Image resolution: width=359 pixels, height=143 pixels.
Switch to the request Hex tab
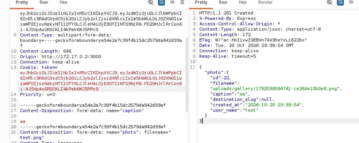coord(63,2)
